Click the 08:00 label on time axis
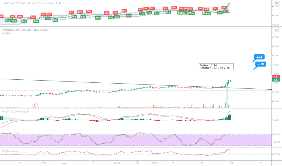Viewport: 282px width, 166px height. 155,163
